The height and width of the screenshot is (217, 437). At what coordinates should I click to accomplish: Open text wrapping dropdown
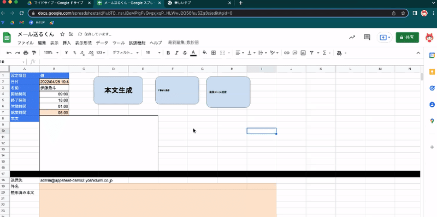[x=263, y=53]
